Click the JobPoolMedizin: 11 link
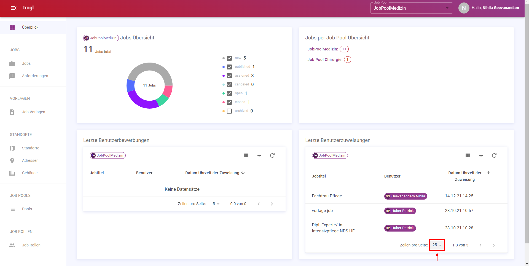This screenshot has width=529, height=266. coord(328,49)
